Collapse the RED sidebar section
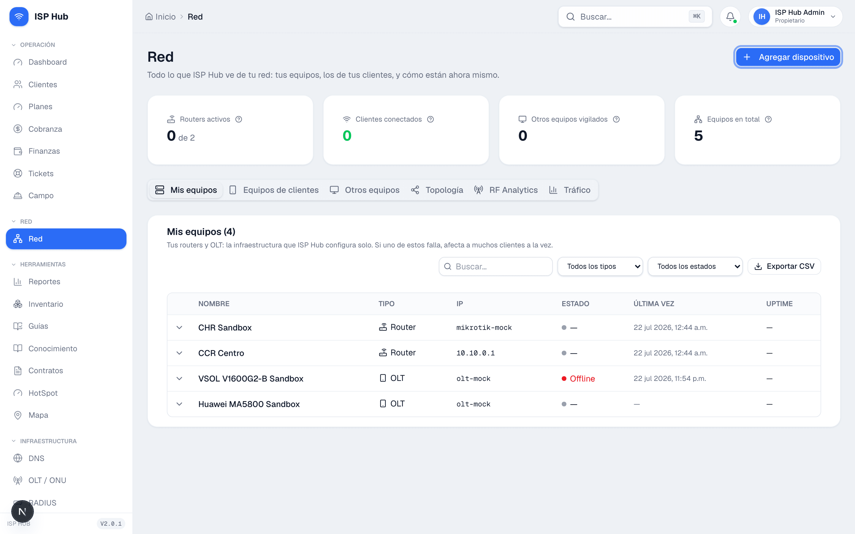The height and width of the screenshot is (534, 855). coord(22,221)
